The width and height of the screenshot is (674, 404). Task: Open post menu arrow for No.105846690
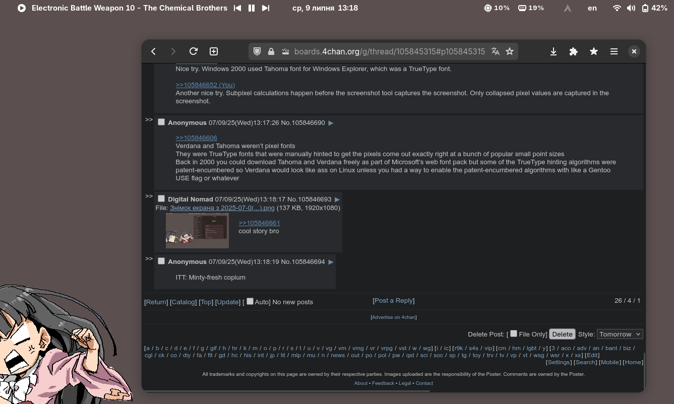[x=331, y=123]
